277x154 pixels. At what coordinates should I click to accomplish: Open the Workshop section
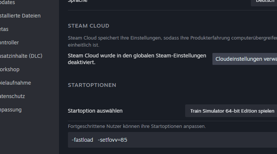tap(10, 69)
